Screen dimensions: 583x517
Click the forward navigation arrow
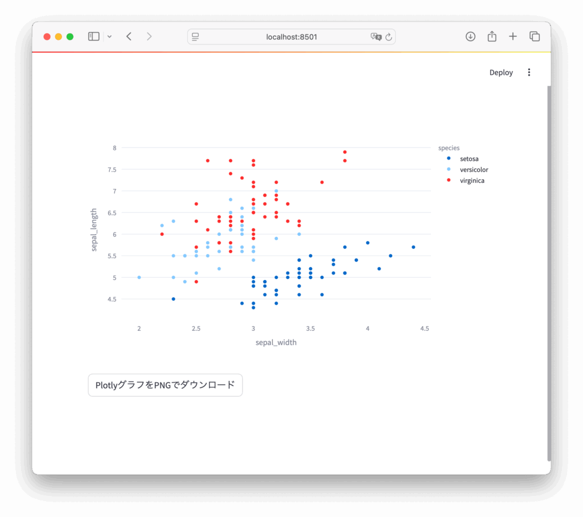pyautogui.click(x=149, y=36)
